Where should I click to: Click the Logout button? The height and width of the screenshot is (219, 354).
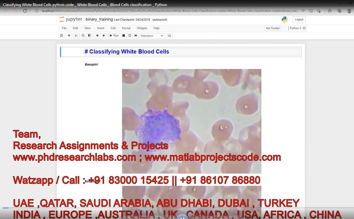[299, 19]
